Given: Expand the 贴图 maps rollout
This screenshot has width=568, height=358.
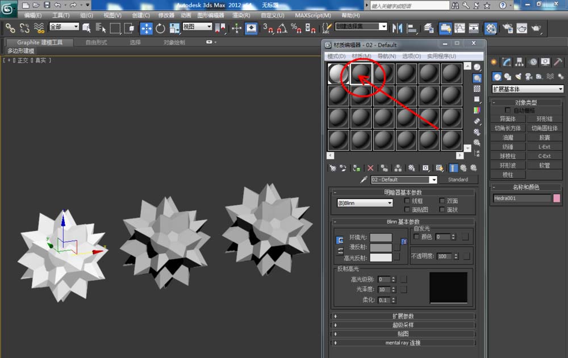Looking at the screenshot, I should tap(403, 334).
